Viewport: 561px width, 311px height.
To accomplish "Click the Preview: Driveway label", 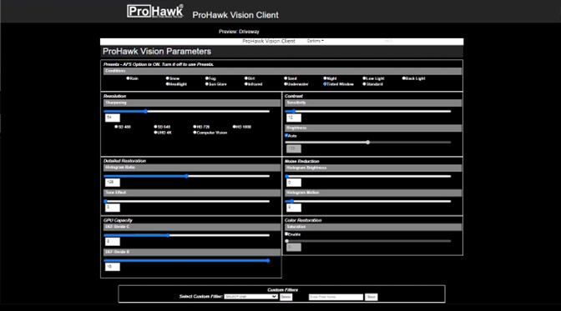I will 239,32.
